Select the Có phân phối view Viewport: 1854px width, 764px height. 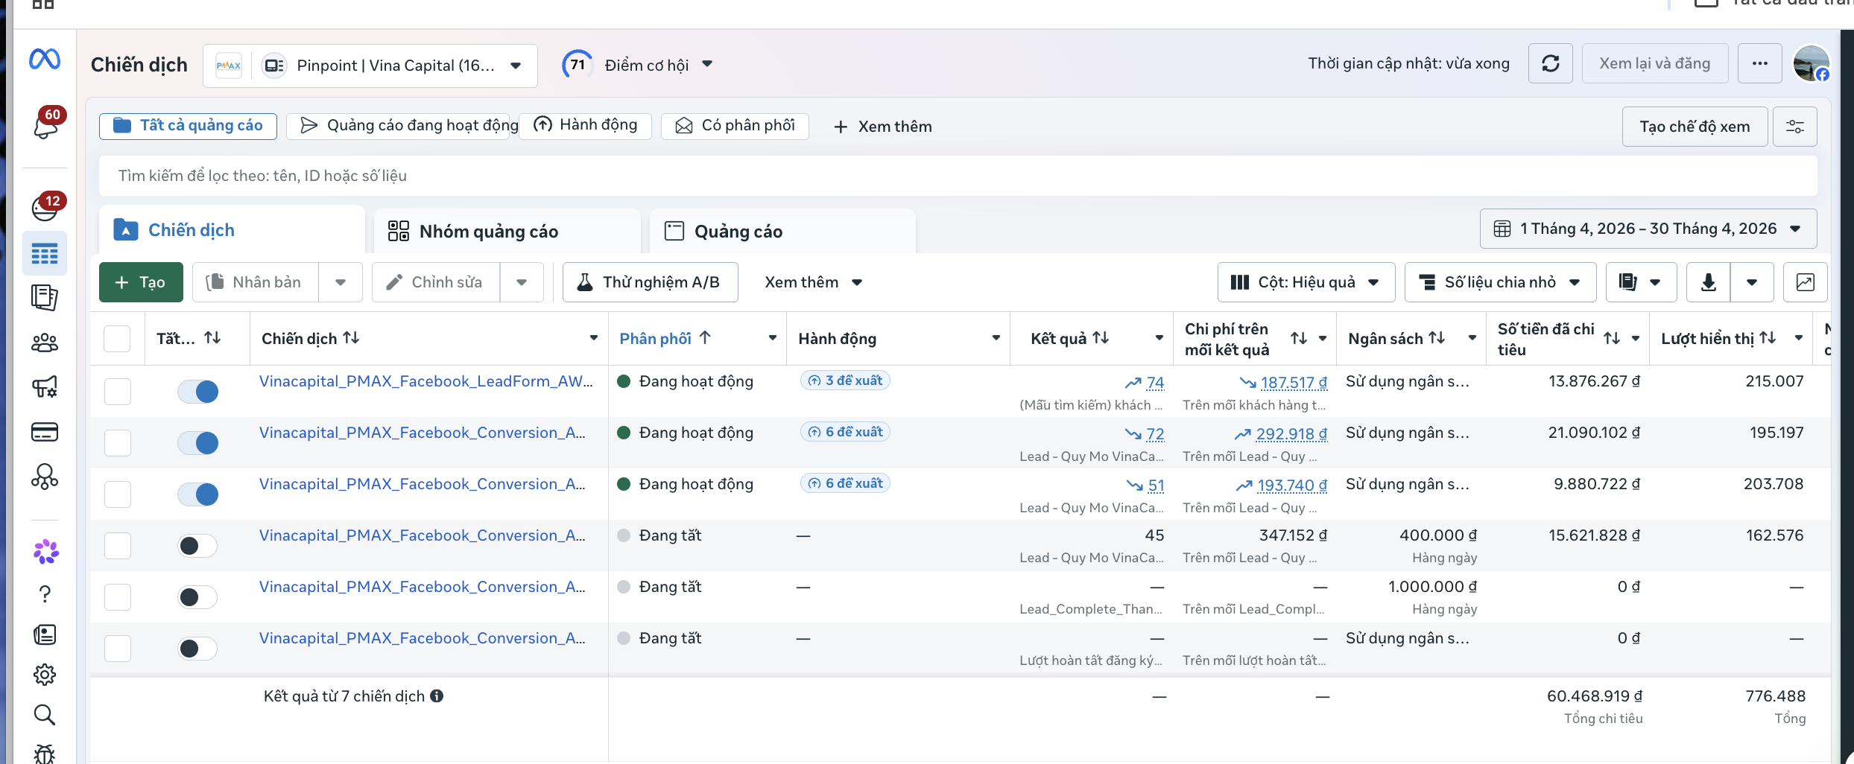735,126
